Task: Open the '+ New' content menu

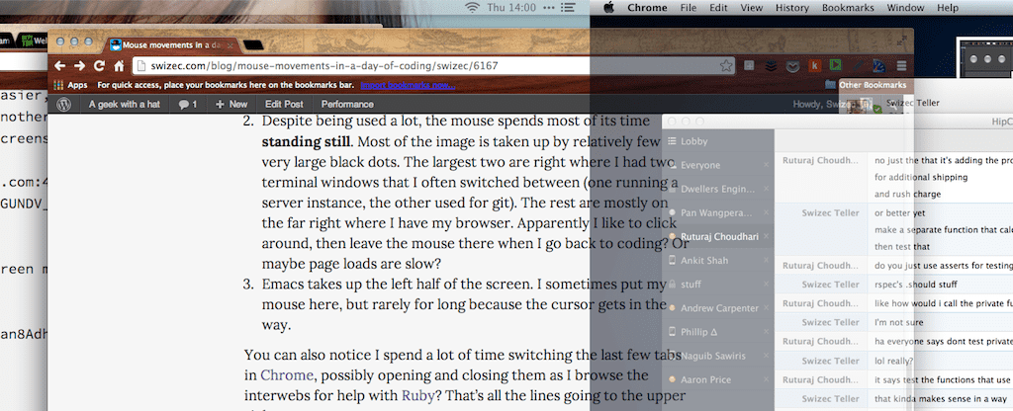Action: pyautogui.click(x=231, y=104)
